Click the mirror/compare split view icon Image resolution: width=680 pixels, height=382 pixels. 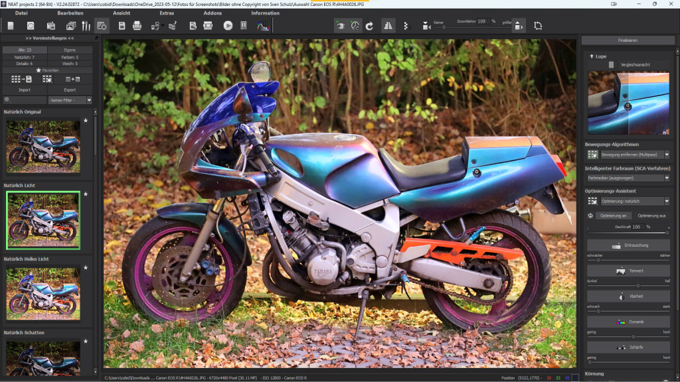coord(388,26)
